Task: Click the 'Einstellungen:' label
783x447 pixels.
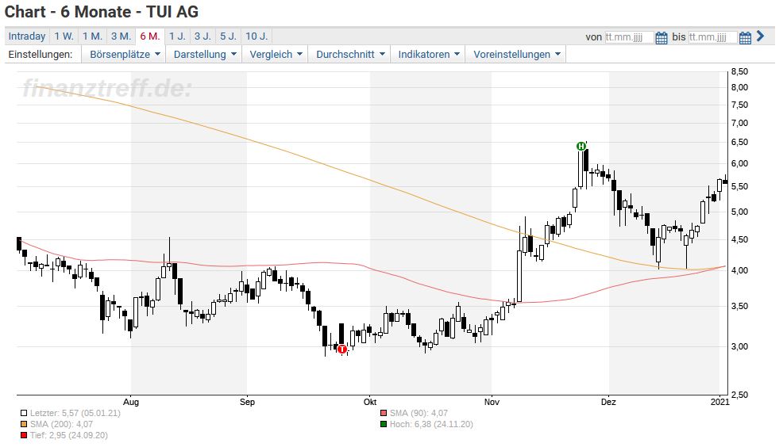Action: click(x=40, y=55)
